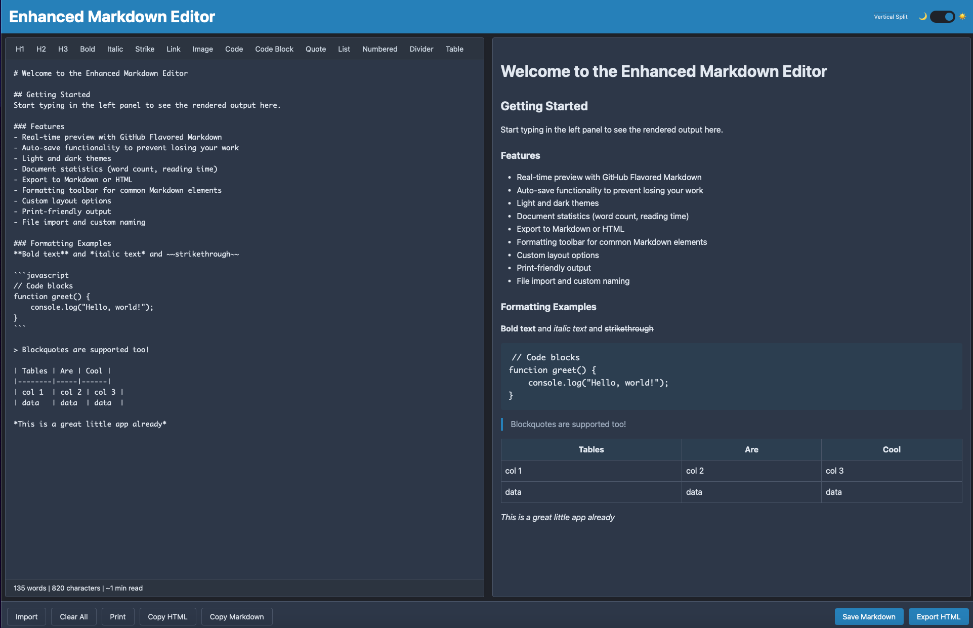Insert a Numbered list from toolbar
This screenshot has height=628, width=973.
pyautogui.click(x=379, y=49)
